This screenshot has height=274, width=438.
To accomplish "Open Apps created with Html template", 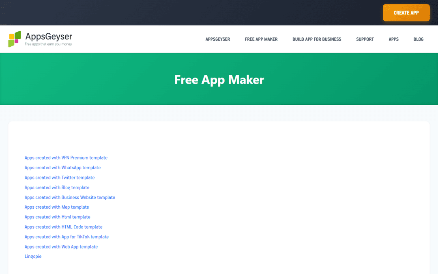I will (x=57, y=217).
